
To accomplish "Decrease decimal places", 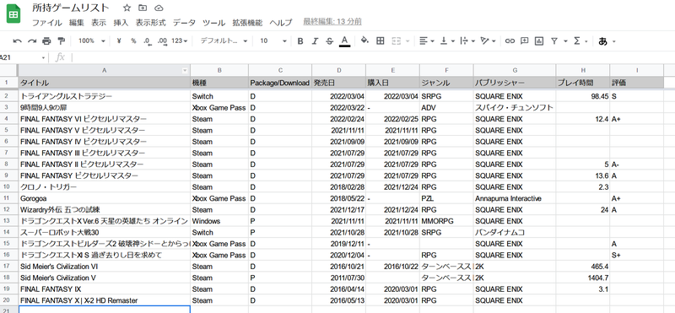I will (x=147, y=40).
